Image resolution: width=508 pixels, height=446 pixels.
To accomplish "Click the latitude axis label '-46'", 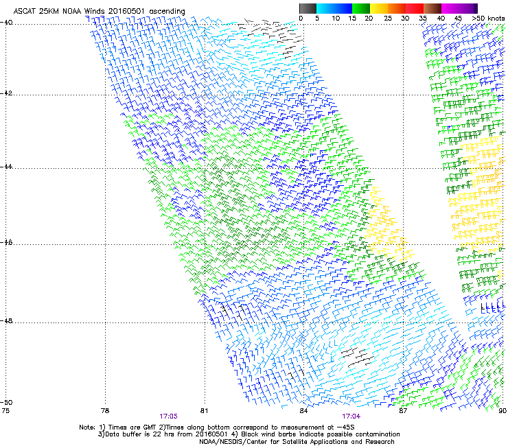I will 7,243.
